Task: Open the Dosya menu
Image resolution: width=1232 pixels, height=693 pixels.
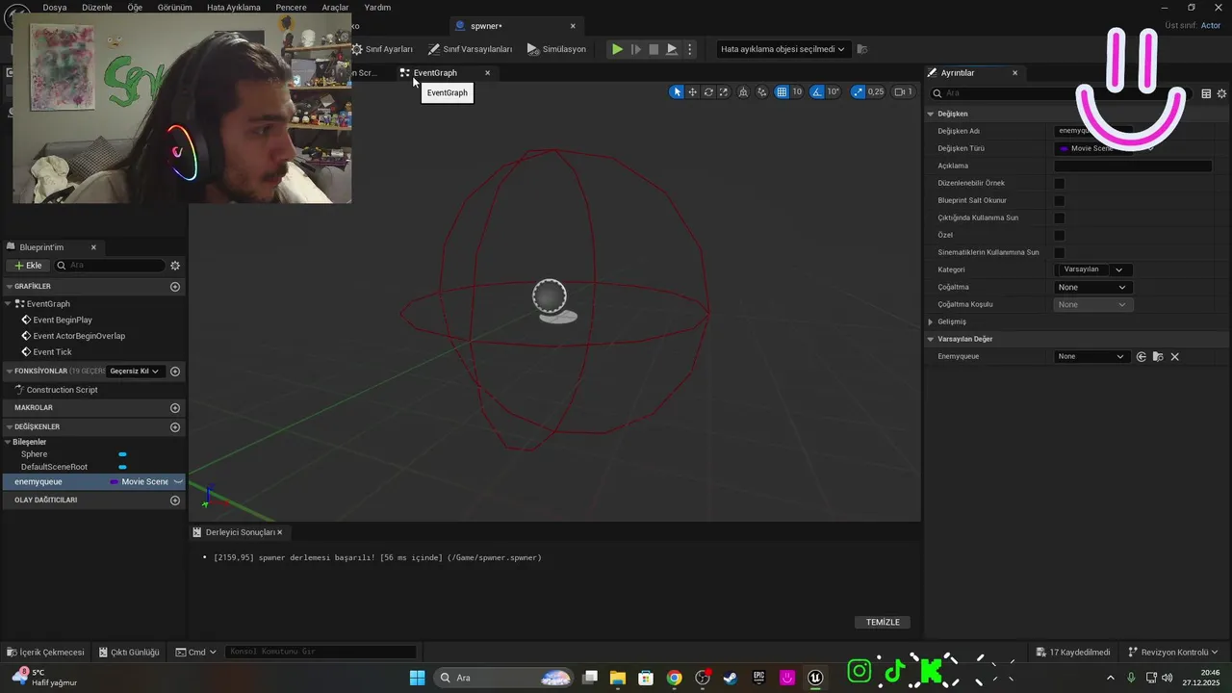Action: [x=55, y=7]
